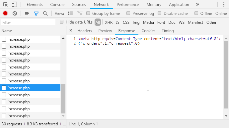Filter requests by Other
Screen dimensions: 229x128
pos(211,22)
